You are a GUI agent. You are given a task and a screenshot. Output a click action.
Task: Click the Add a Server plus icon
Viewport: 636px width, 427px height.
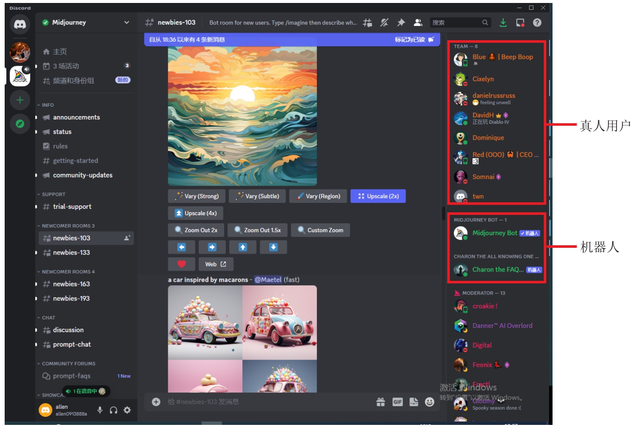coord(20,100)
